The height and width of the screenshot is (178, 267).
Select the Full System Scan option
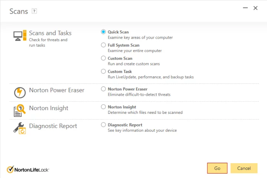pyautogui.click(x=103, y=45)
